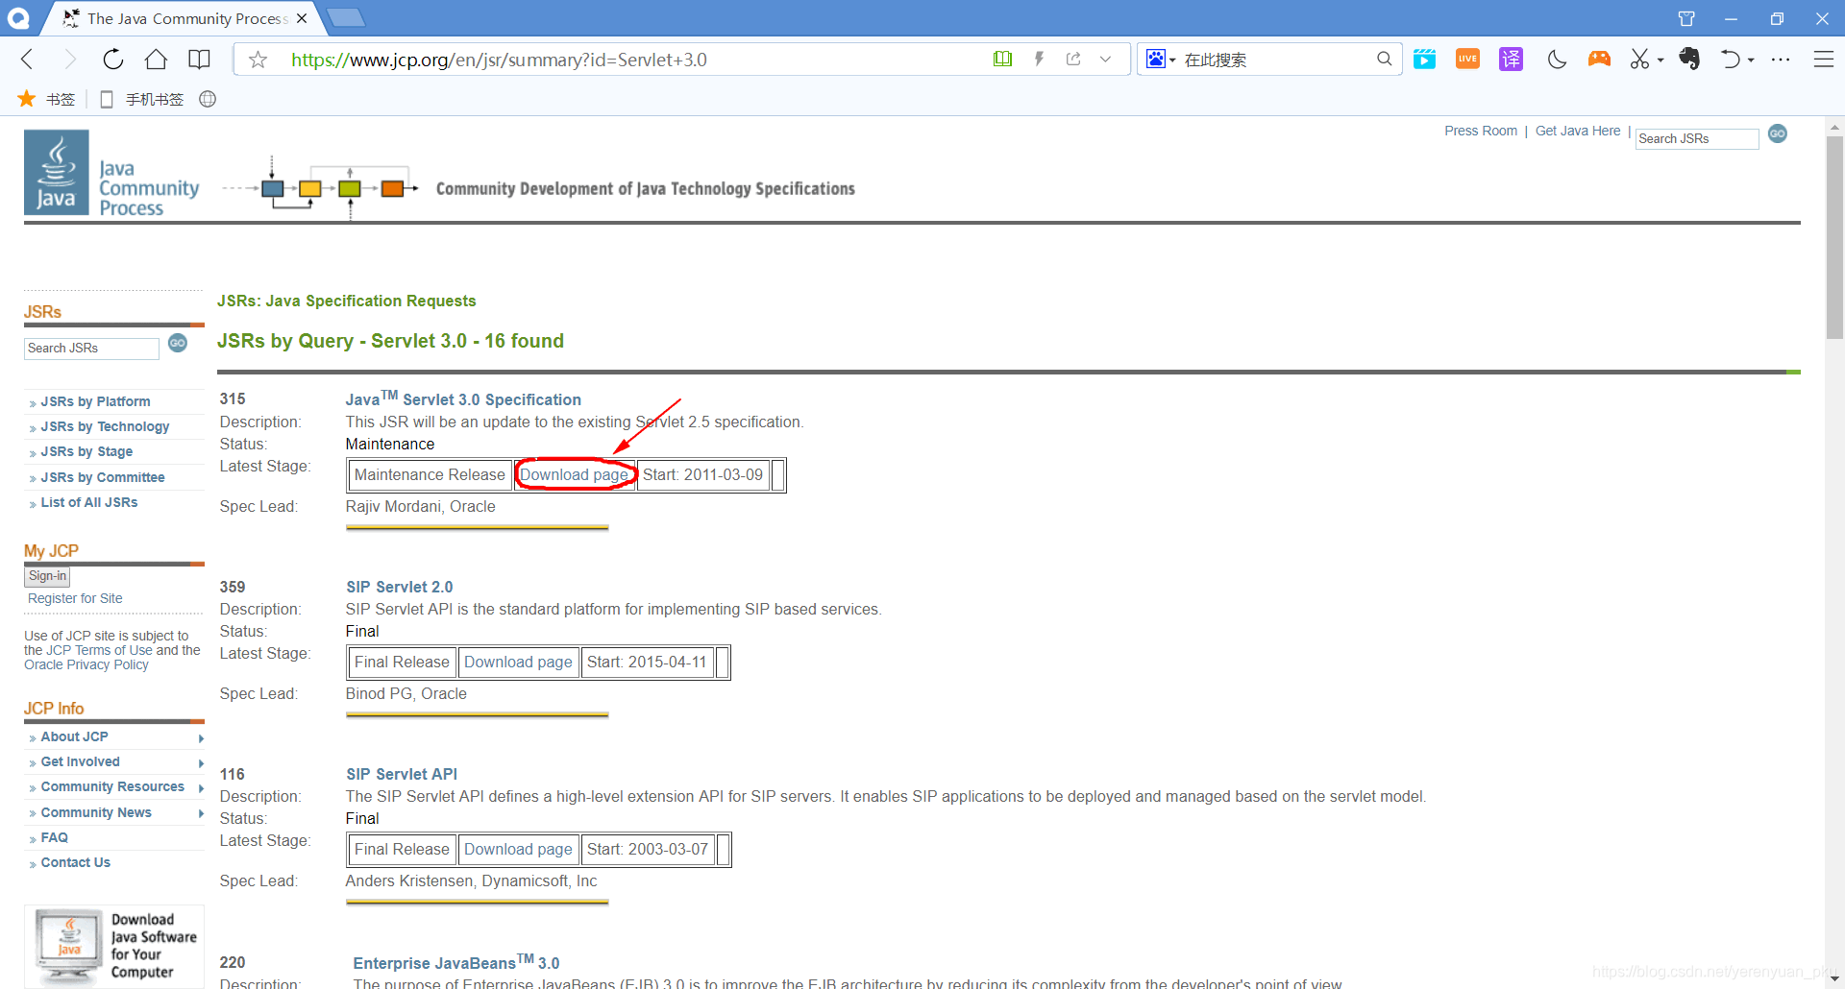Open Register for Site link
Screen dimensions: 1845x989
75,598
